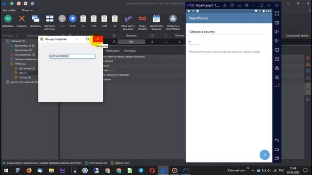Click the Прогресс column header
Screen dimensions: 312x175
(x=131, y=35)
